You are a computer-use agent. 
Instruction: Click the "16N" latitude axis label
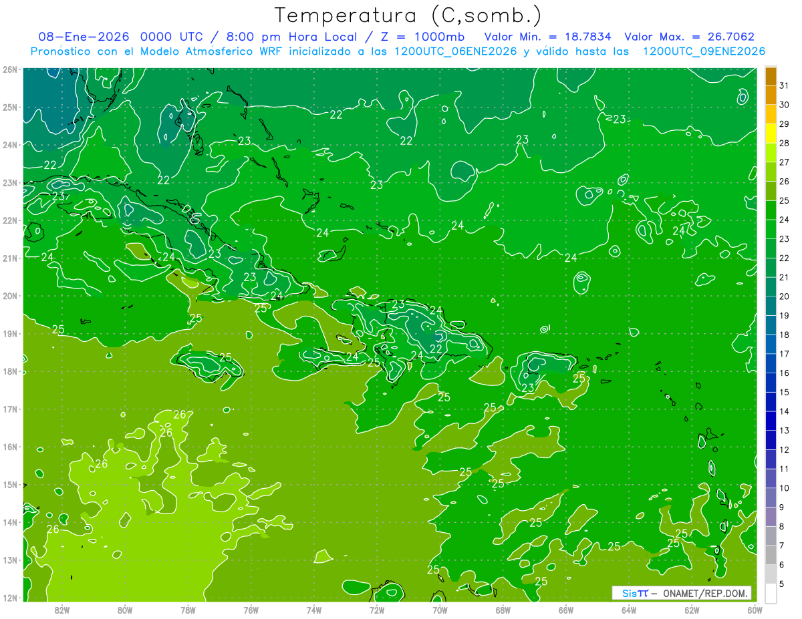coord(10,447)
